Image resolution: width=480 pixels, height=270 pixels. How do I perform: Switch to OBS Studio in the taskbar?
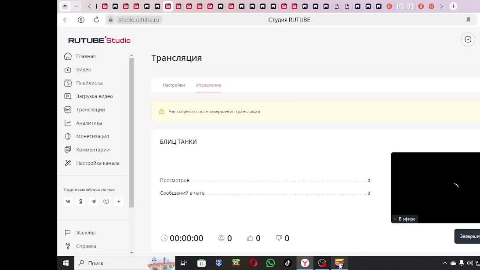(x=322, y=263)
